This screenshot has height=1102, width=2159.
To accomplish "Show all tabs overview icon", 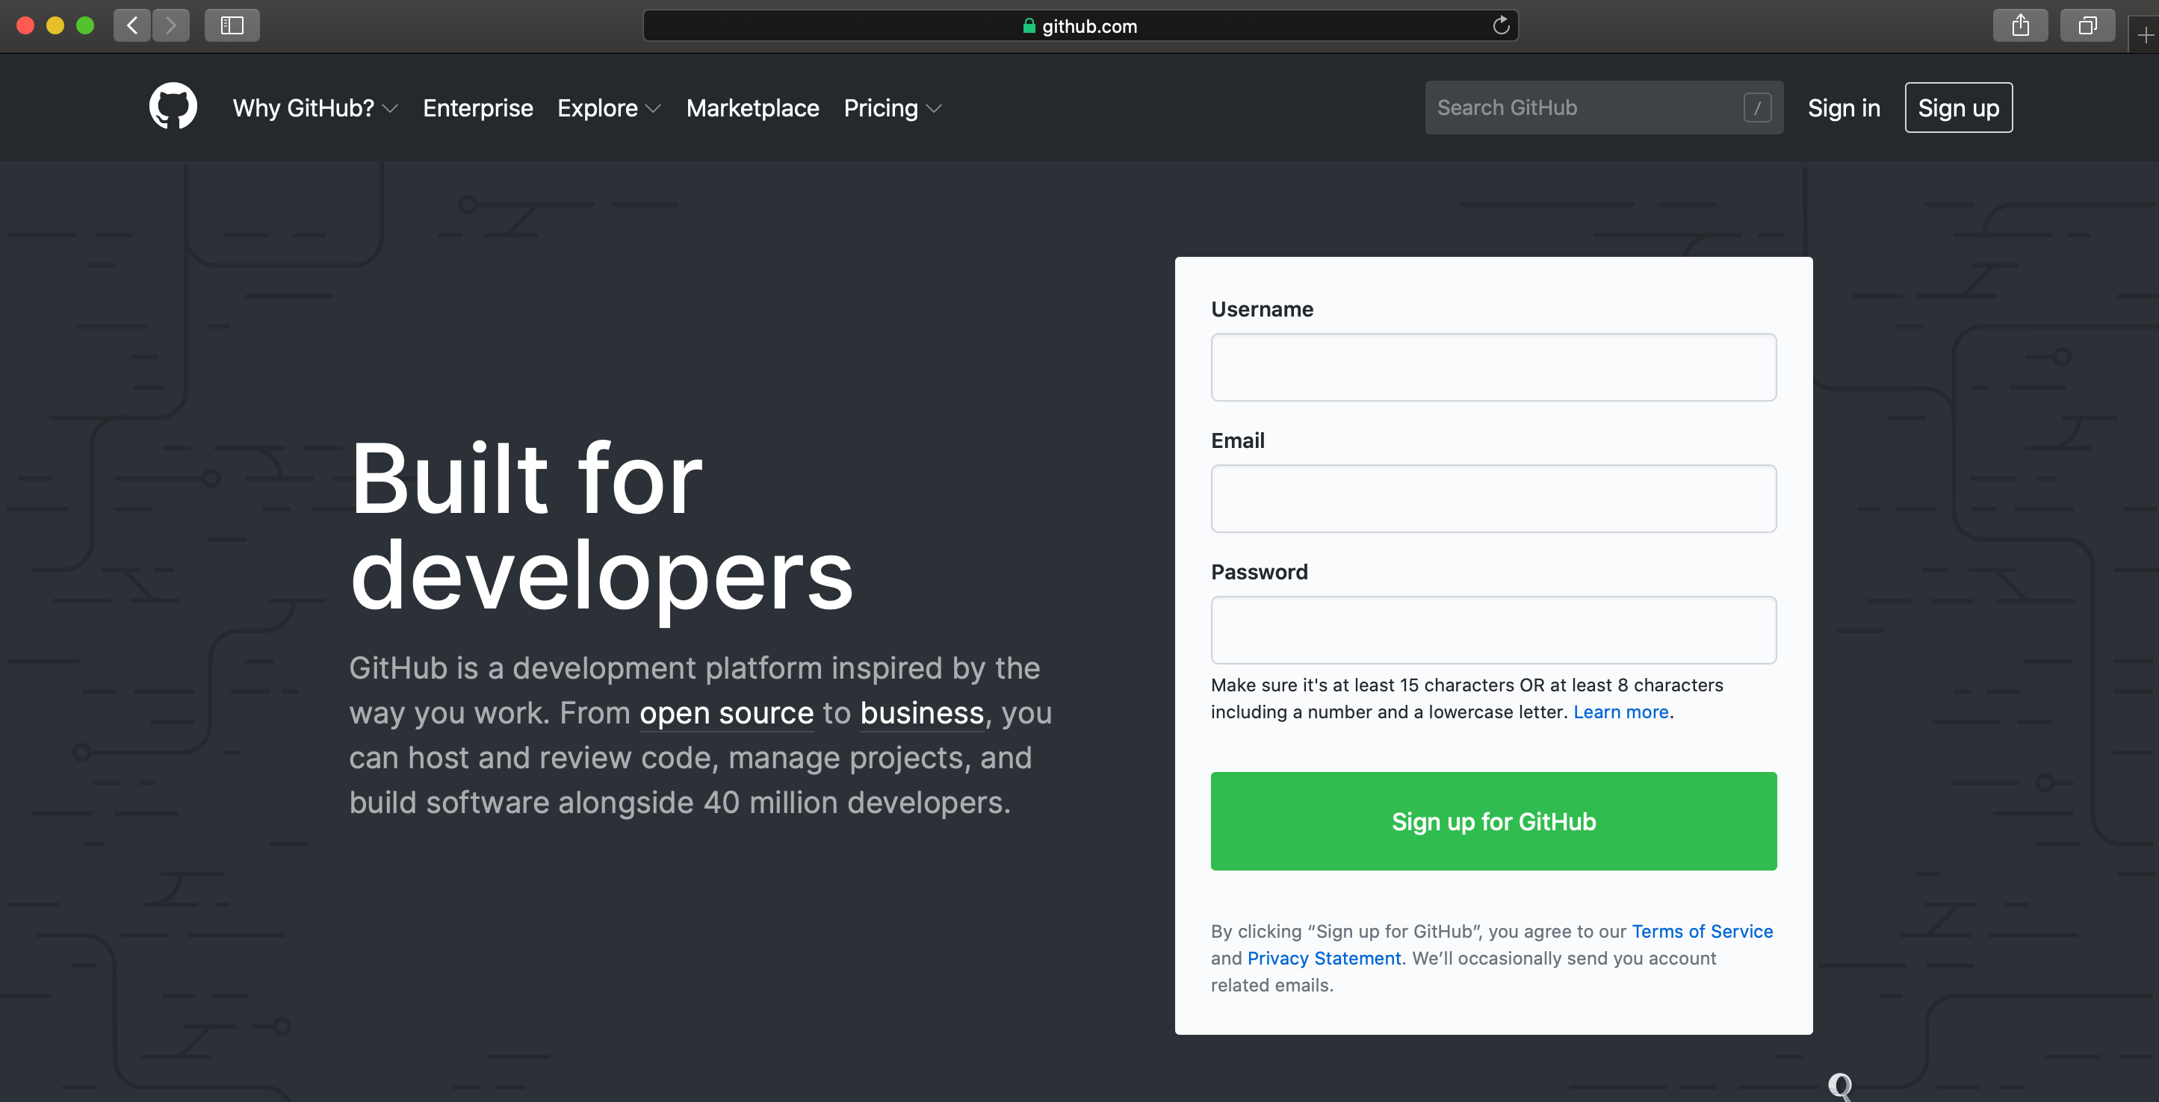I will click(x=2087, y=25).
